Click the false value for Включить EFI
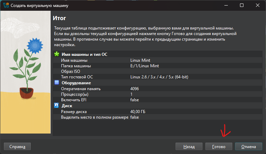Screen dimensions: 266x154 135,100
